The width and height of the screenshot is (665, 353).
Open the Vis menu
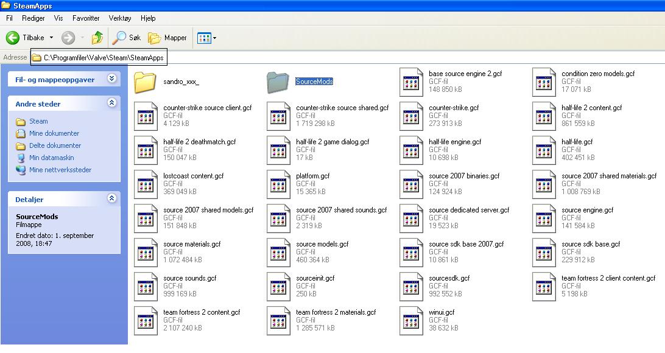coord(58,18)
